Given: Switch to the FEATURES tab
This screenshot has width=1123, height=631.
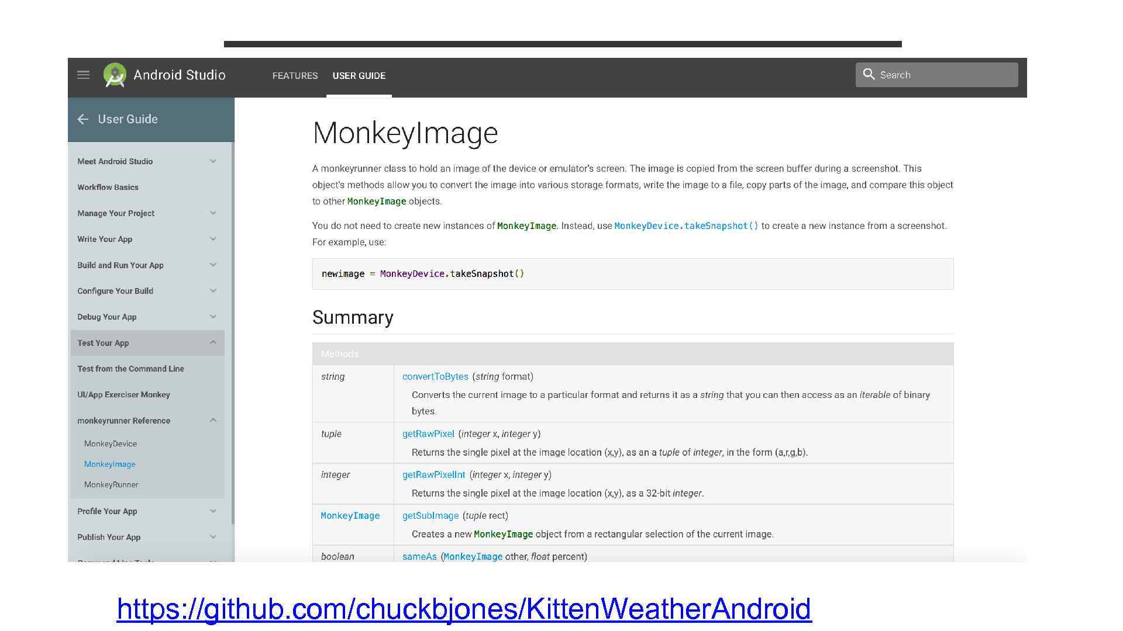Looking at the screenshot, I should pos(295,75).
